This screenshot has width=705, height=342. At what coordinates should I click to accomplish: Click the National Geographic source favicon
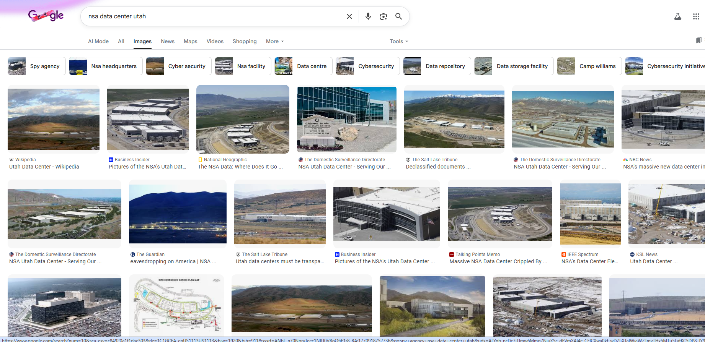click(200, 160)
